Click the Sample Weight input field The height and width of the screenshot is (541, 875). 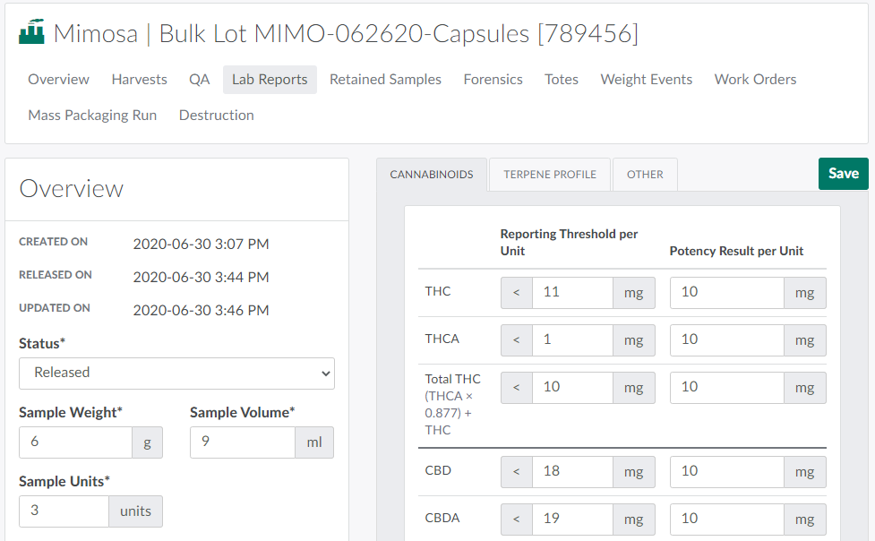pyautogui.click(x=75, y=442)
